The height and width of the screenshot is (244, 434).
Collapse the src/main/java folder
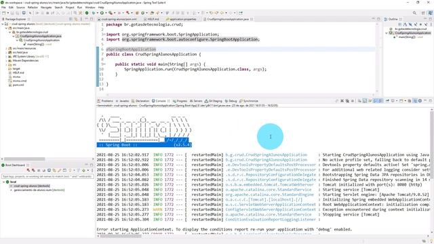pos(6,28)
